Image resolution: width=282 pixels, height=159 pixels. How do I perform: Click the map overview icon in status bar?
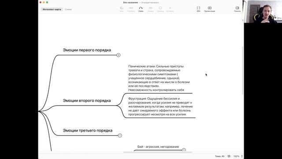tap(229, 156)
